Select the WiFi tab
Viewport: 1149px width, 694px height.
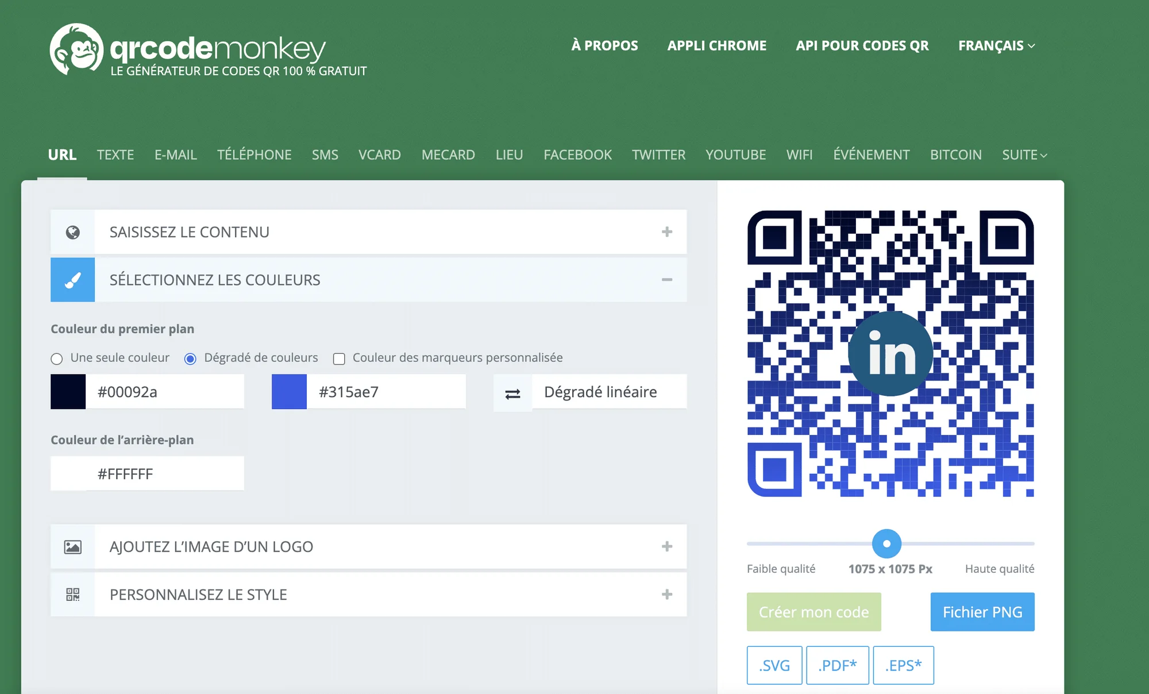coord(800,155)
